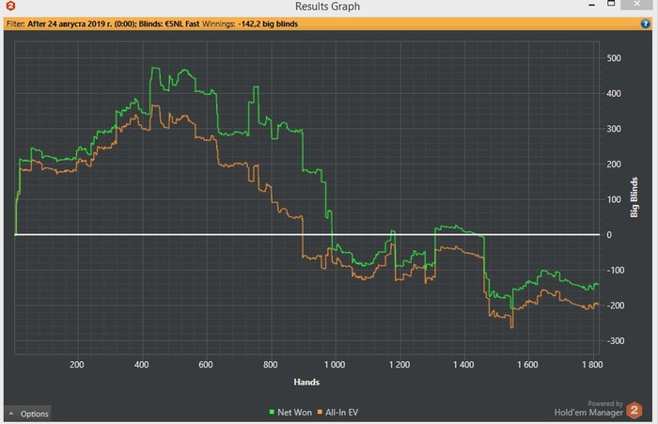The height and width of the screenshot is (424, 658).
Task: Click the x-axis value 400
Action: (141, 365)
